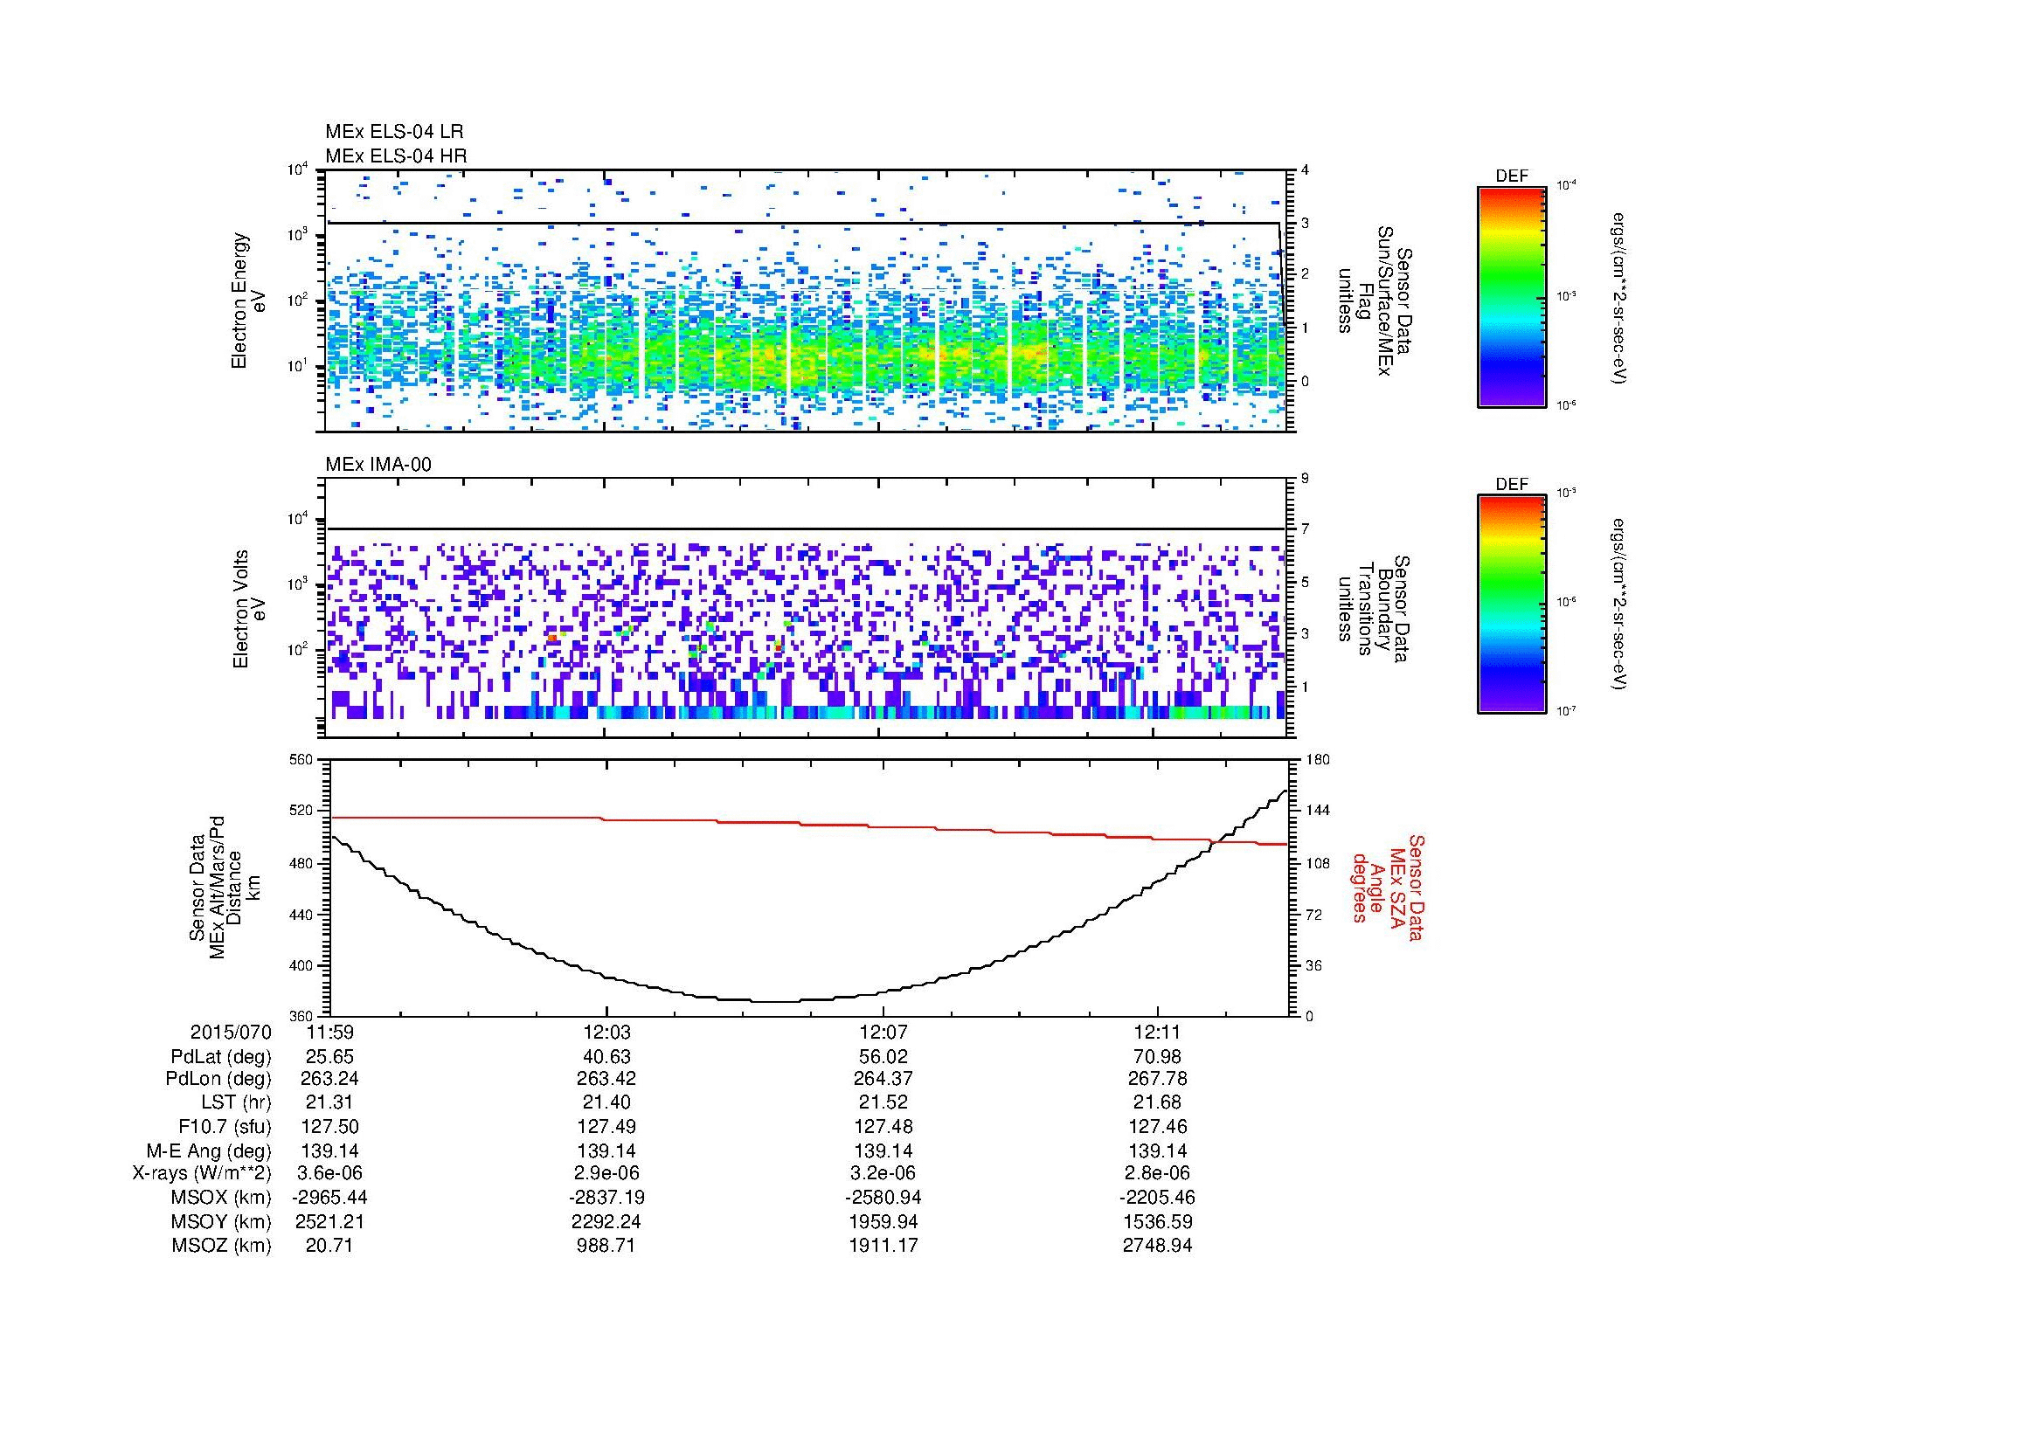
Task: Click the 'PdLon (deg)' row label
Action: pos(218,1079)
